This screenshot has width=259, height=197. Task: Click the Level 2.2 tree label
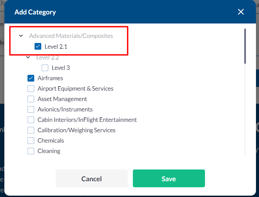[48, 57]
